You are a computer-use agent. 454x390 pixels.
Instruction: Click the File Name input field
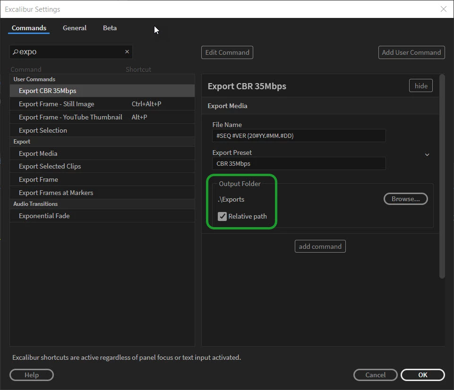(299, 136)
